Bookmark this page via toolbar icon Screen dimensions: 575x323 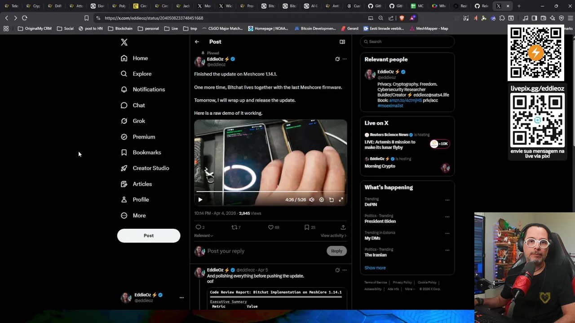[x=86, y=18]
